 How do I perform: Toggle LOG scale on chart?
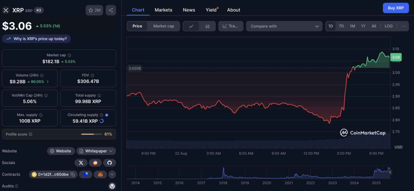388,26
